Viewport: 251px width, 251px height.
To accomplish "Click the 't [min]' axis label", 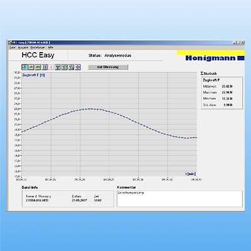I will (191, 174).
